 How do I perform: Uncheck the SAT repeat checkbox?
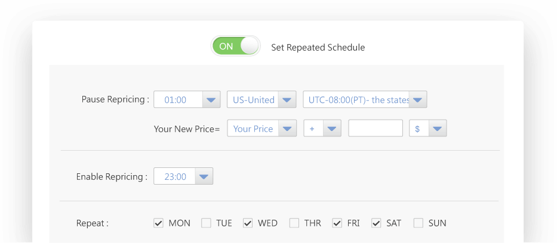pyautogui.click(x=376, y=223)
